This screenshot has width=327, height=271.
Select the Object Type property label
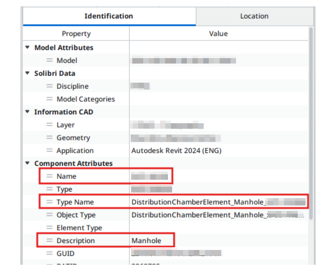76,215
